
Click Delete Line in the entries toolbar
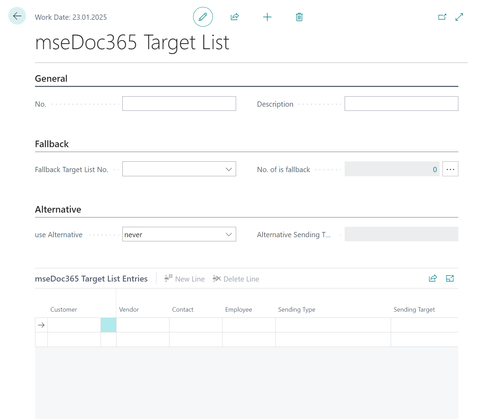(x=236, y=279)
